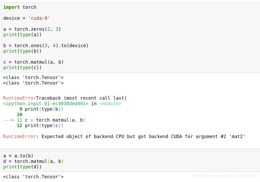Click the ipython-input-91-ec4038ded401 traceback reference

point(46,104)
